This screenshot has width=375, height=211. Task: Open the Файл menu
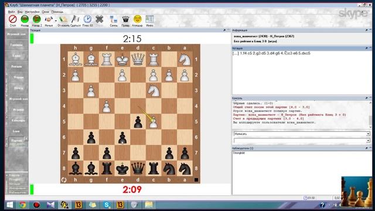tap(11, 12)
